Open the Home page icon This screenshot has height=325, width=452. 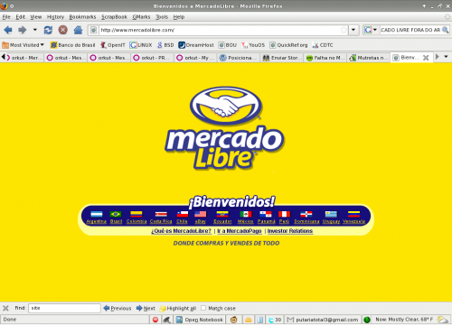point(78,30)
